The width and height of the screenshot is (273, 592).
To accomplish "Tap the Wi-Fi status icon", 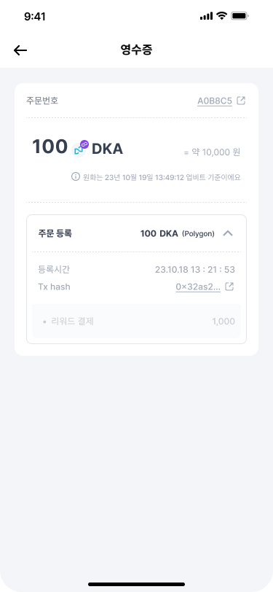I will [221, 16].
